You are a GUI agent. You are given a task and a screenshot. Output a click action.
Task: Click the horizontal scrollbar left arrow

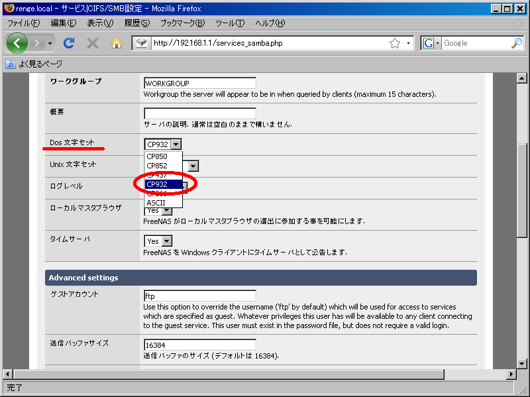pos(8,374)
